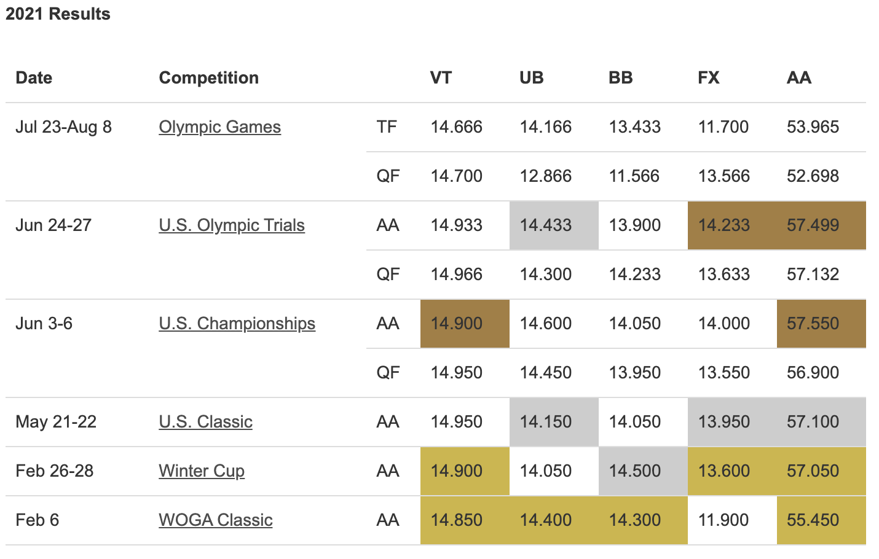
Task: Select the UB column header
Action: point(531,78)
